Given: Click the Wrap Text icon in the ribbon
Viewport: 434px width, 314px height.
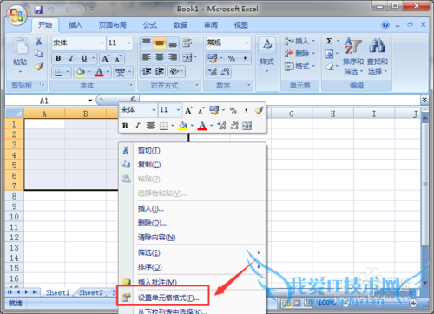Looking at the screenshot, I should point(187,43).
